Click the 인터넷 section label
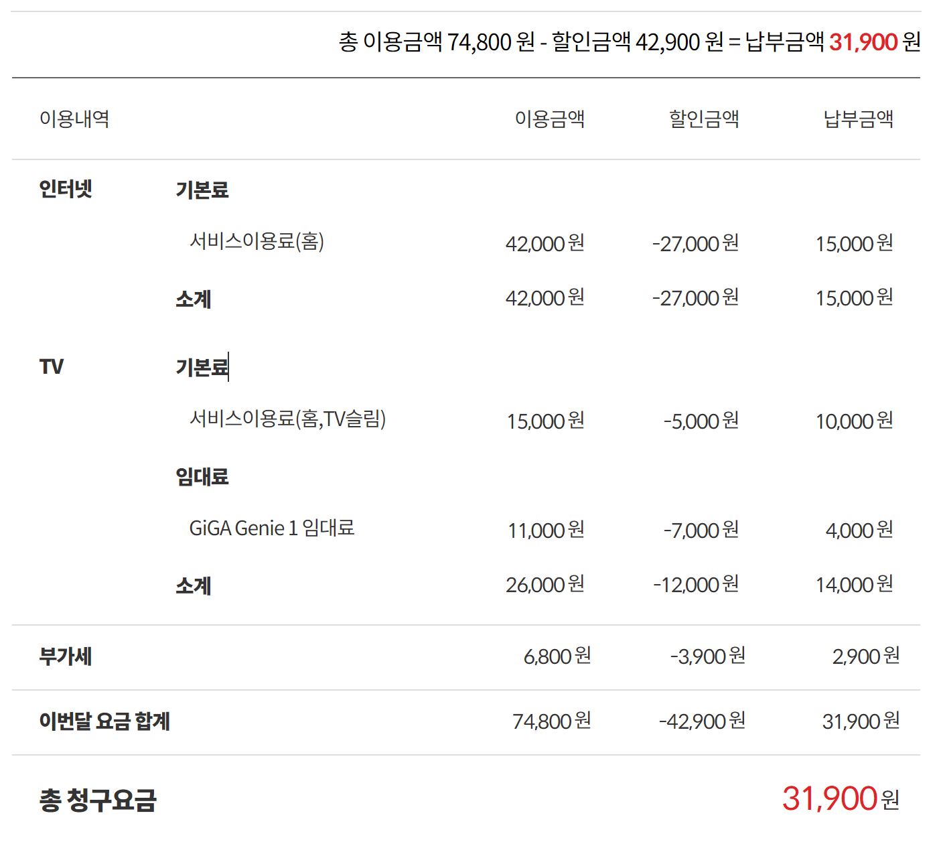Viewport: 941px width, 842px height. (65, 190)
